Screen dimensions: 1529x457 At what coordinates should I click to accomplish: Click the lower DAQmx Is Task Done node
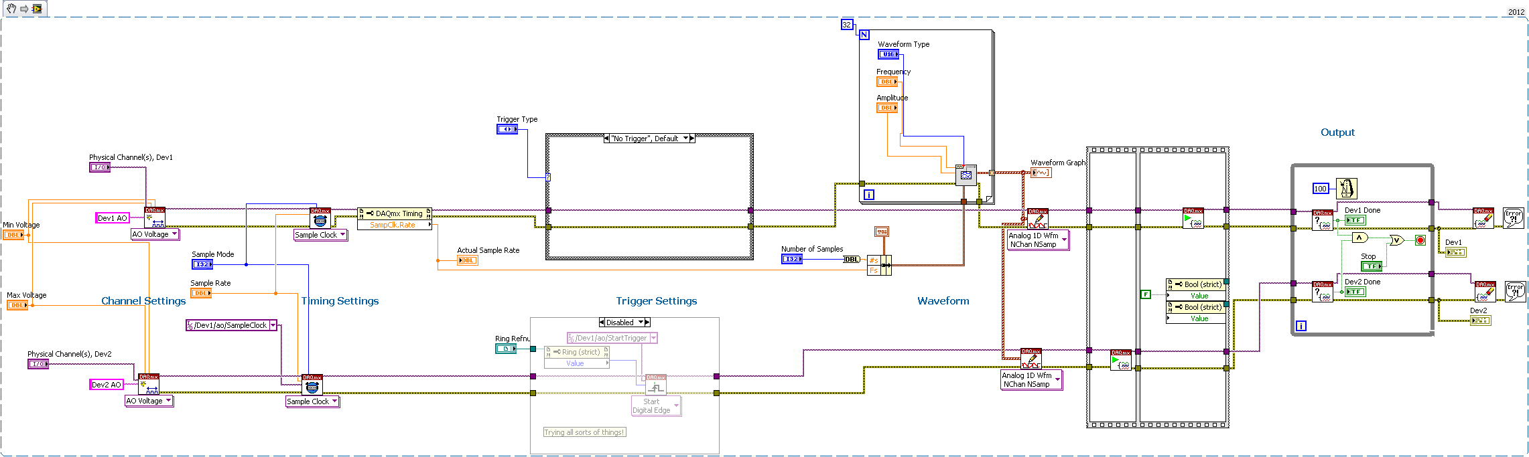coord(1323,292)
